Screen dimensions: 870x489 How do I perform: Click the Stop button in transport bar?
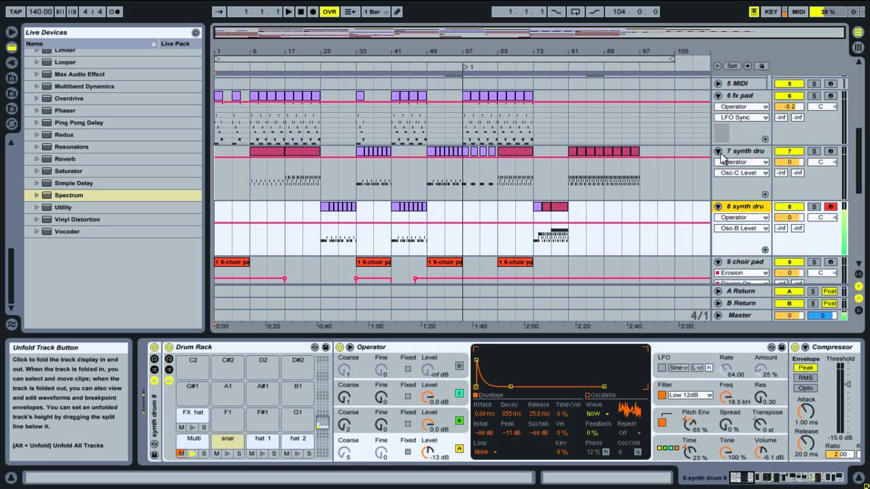300,12
